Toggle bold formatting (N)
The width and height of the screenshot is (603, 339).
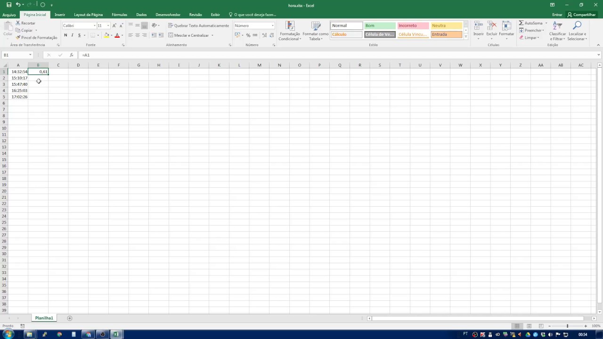65,35
